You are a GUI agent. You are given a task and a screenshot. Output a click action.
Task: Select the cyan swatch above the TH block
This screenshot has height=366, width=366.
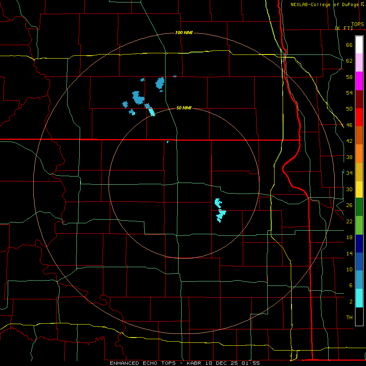(359, 298)
